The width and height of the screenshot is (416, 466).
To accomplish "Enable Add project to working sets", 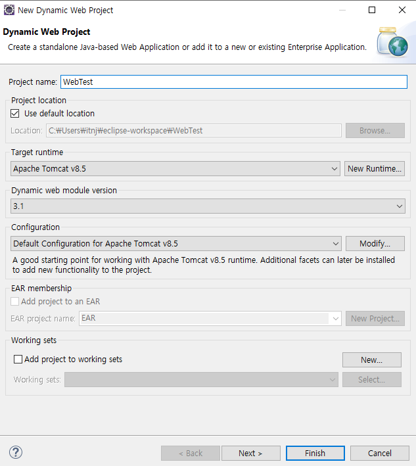I will 18,360.
